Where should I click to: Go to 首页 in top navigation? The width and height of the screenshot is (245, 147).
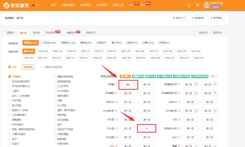coord(53,5)
